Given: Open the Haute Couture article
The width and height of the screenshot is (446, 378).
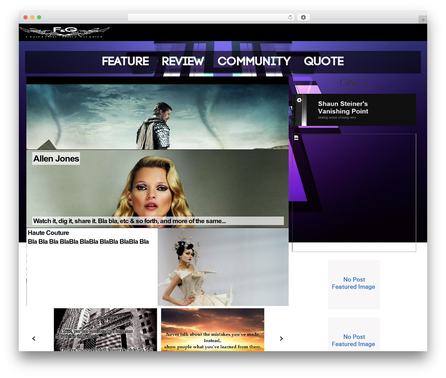Looking at the screenshot, I should 48,233.
